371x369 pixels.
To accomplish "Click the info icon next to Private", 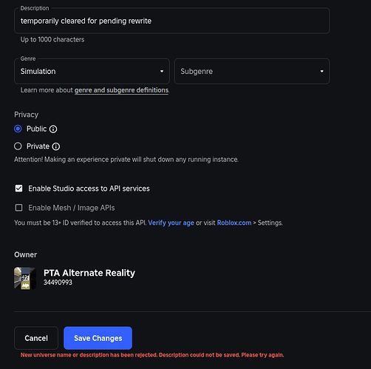I will (x=56, y=146).
